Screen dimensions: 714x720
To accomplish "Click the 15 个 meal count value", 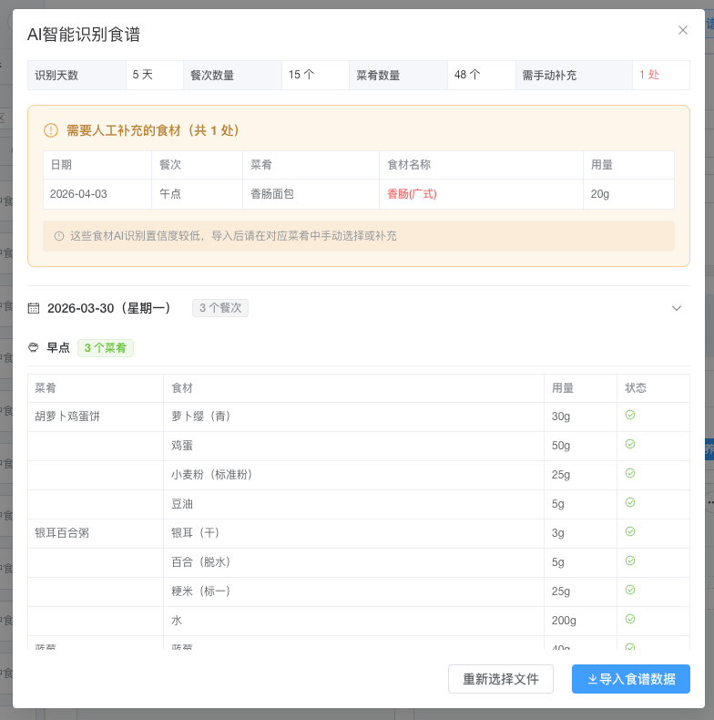I will [x=301, y=75].
